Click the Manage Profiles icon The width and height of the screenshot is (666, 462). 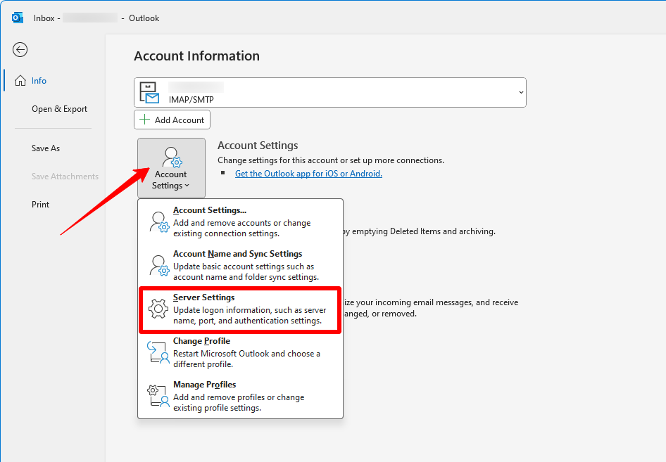coord(158,396)
